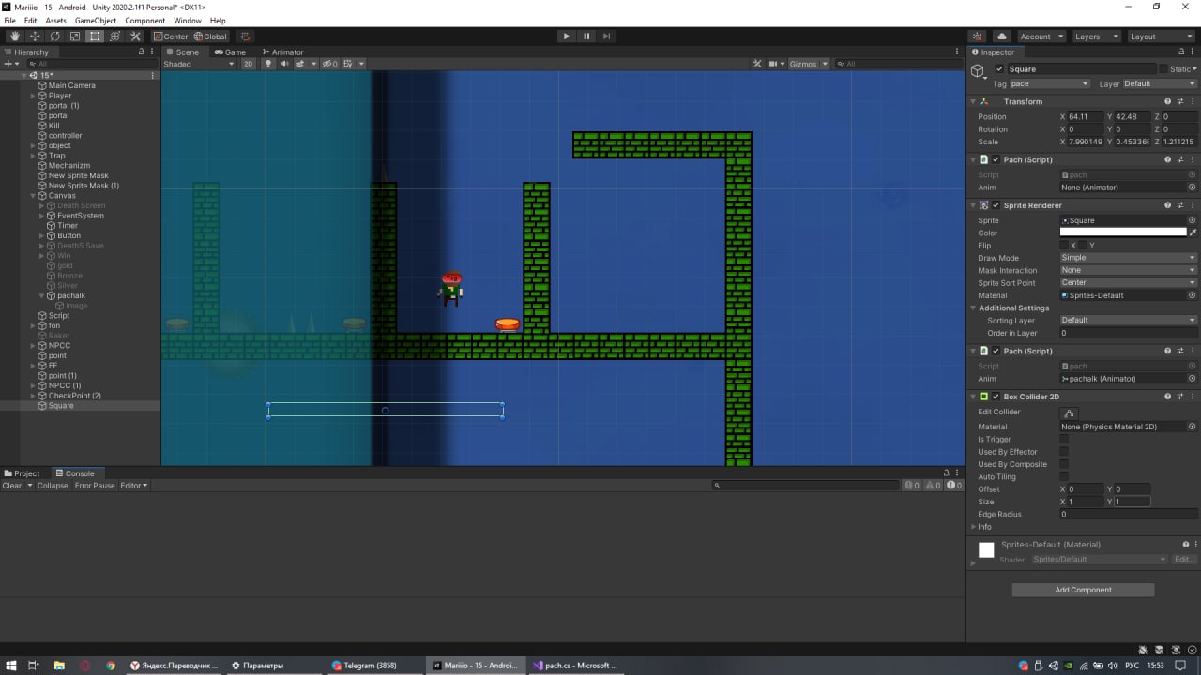This screenshot has height=675, width=1201.
Task: Open the GameObject menu
Action: (x=96, y=20)
